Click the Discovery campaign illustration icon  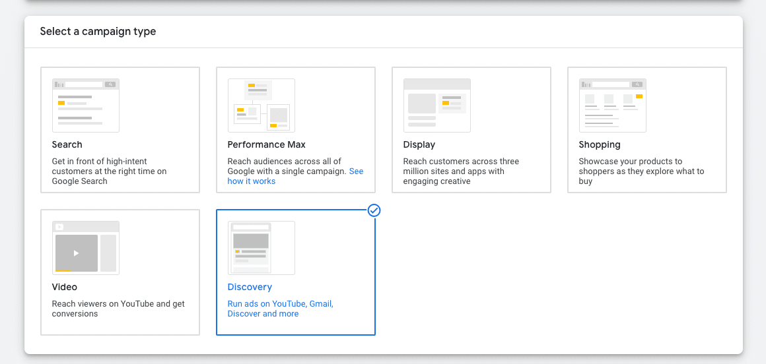pos(261,248)
